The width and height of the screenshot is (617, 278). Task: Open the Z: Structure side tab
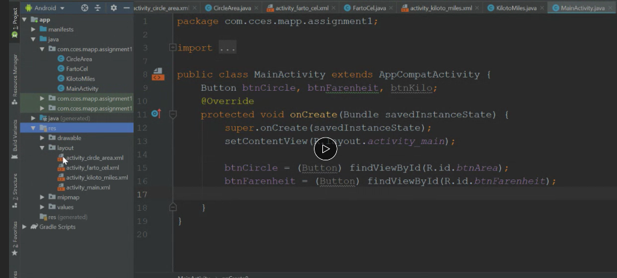coord(15,190)
